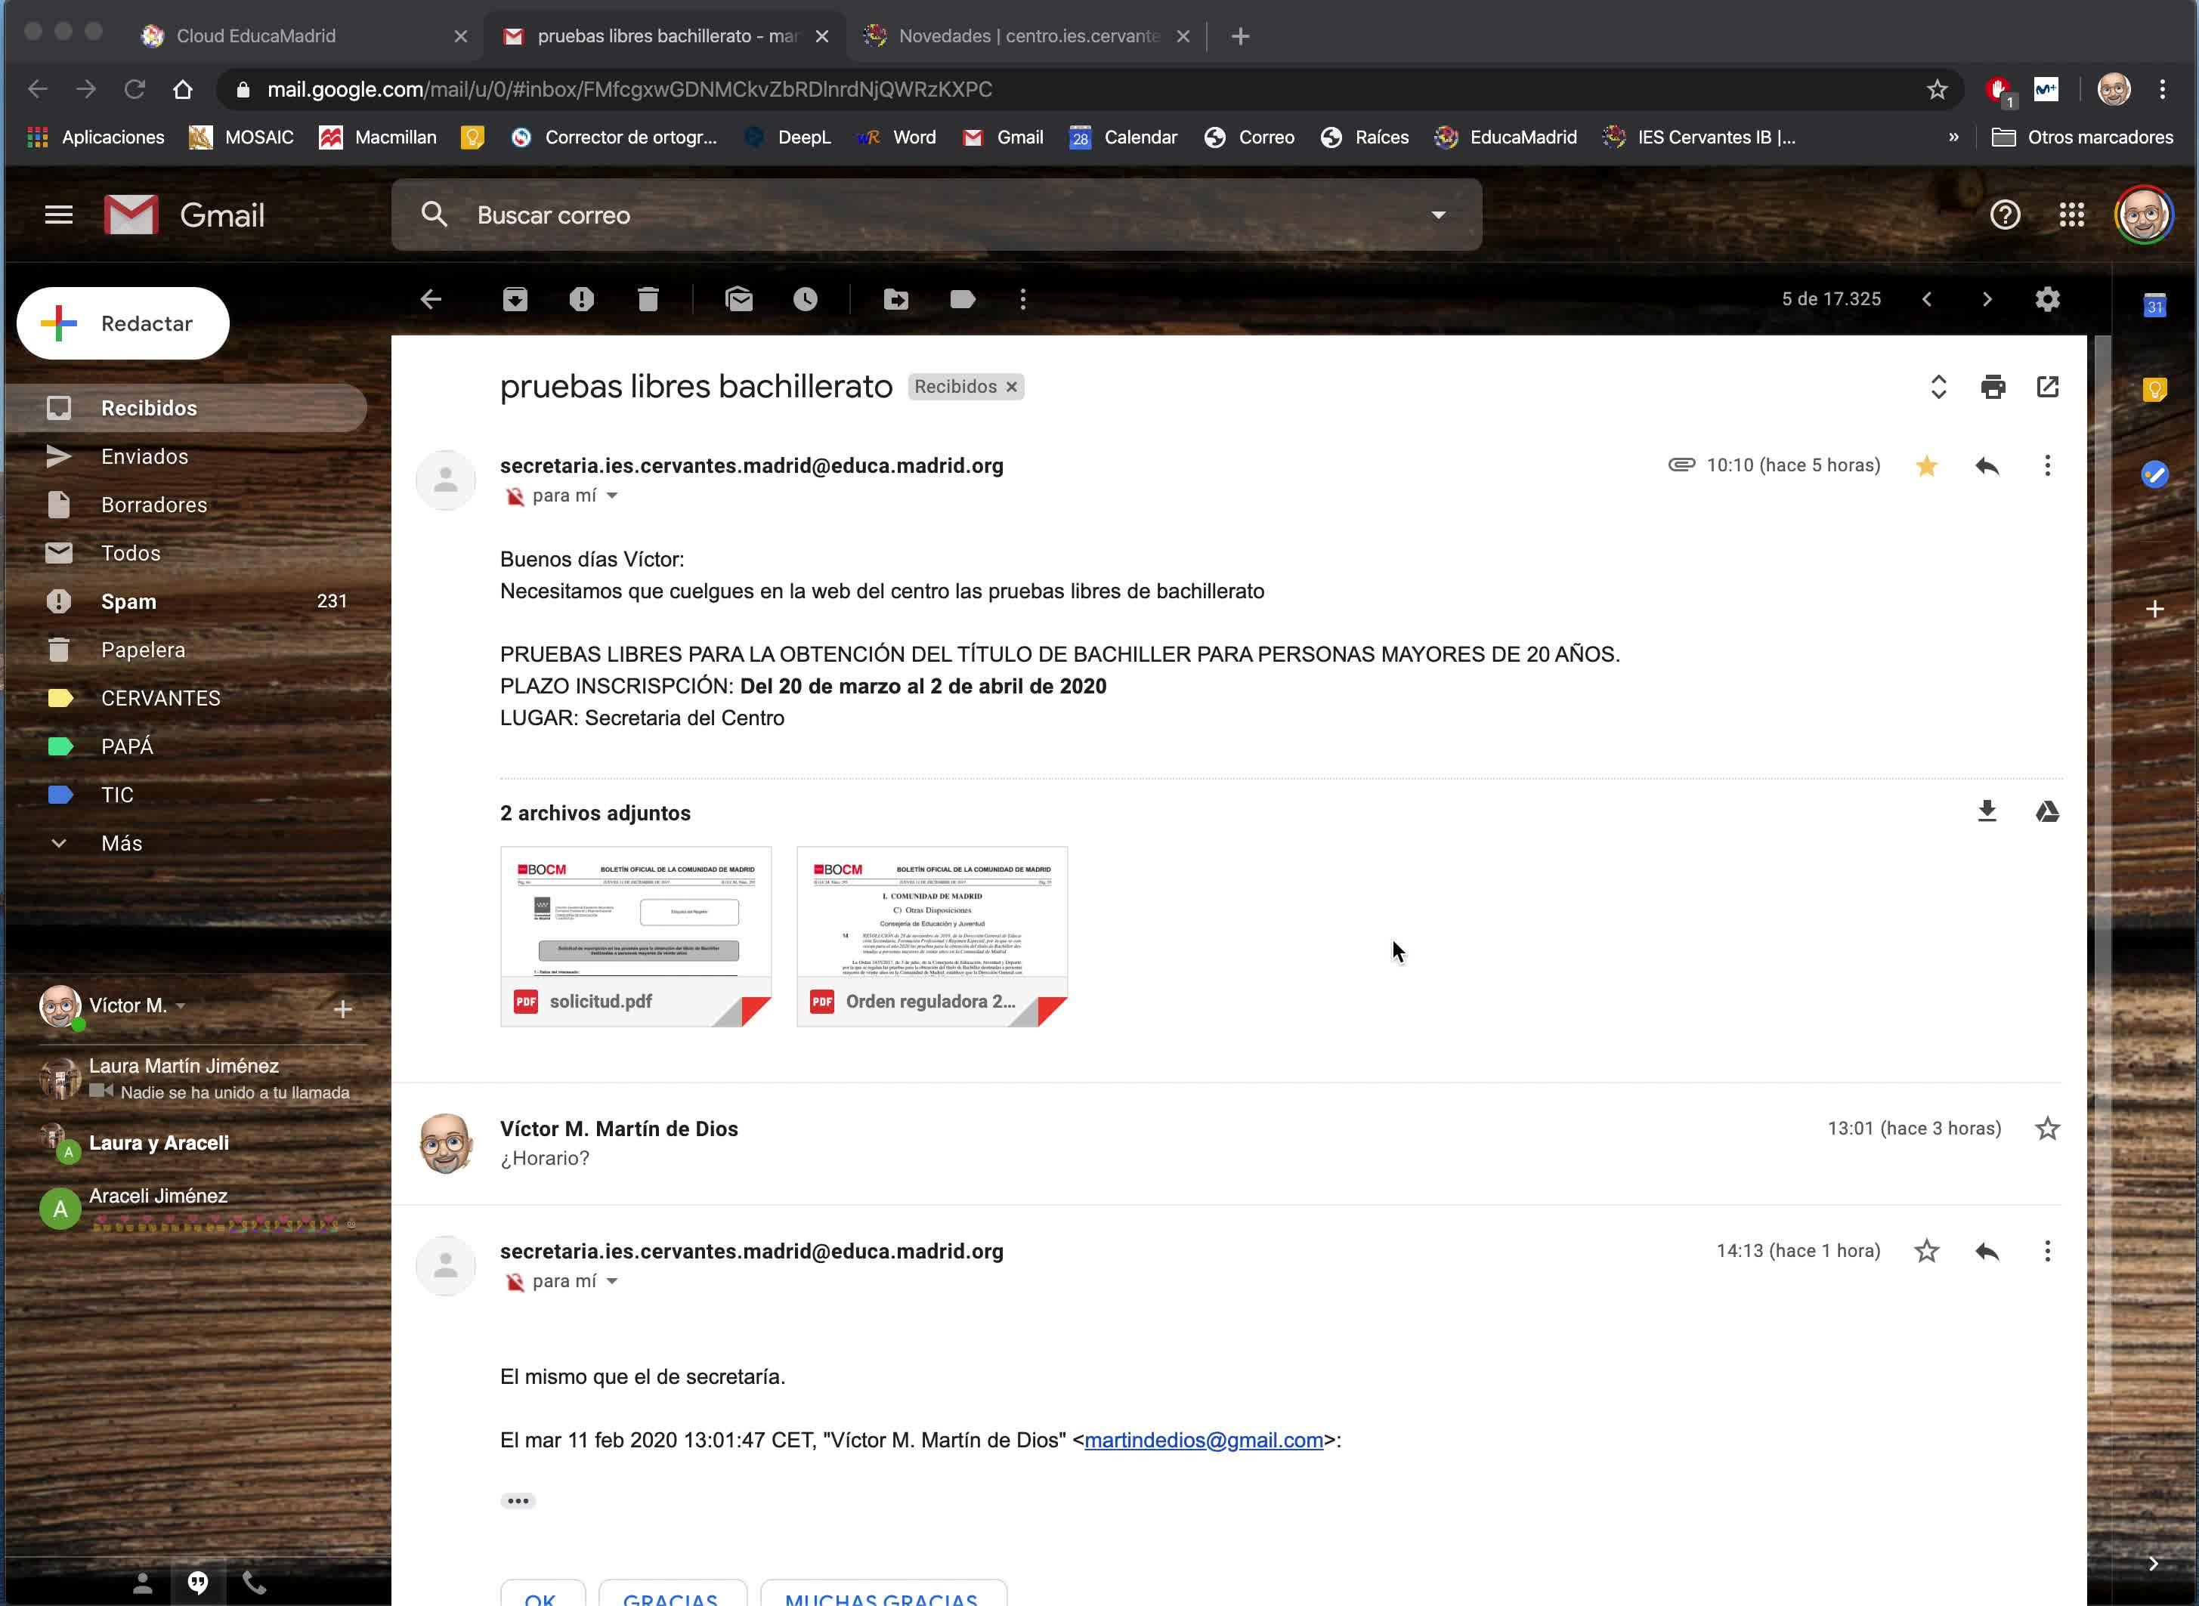
Task: Click the Redactar compose button
Action: pos(123,324)
